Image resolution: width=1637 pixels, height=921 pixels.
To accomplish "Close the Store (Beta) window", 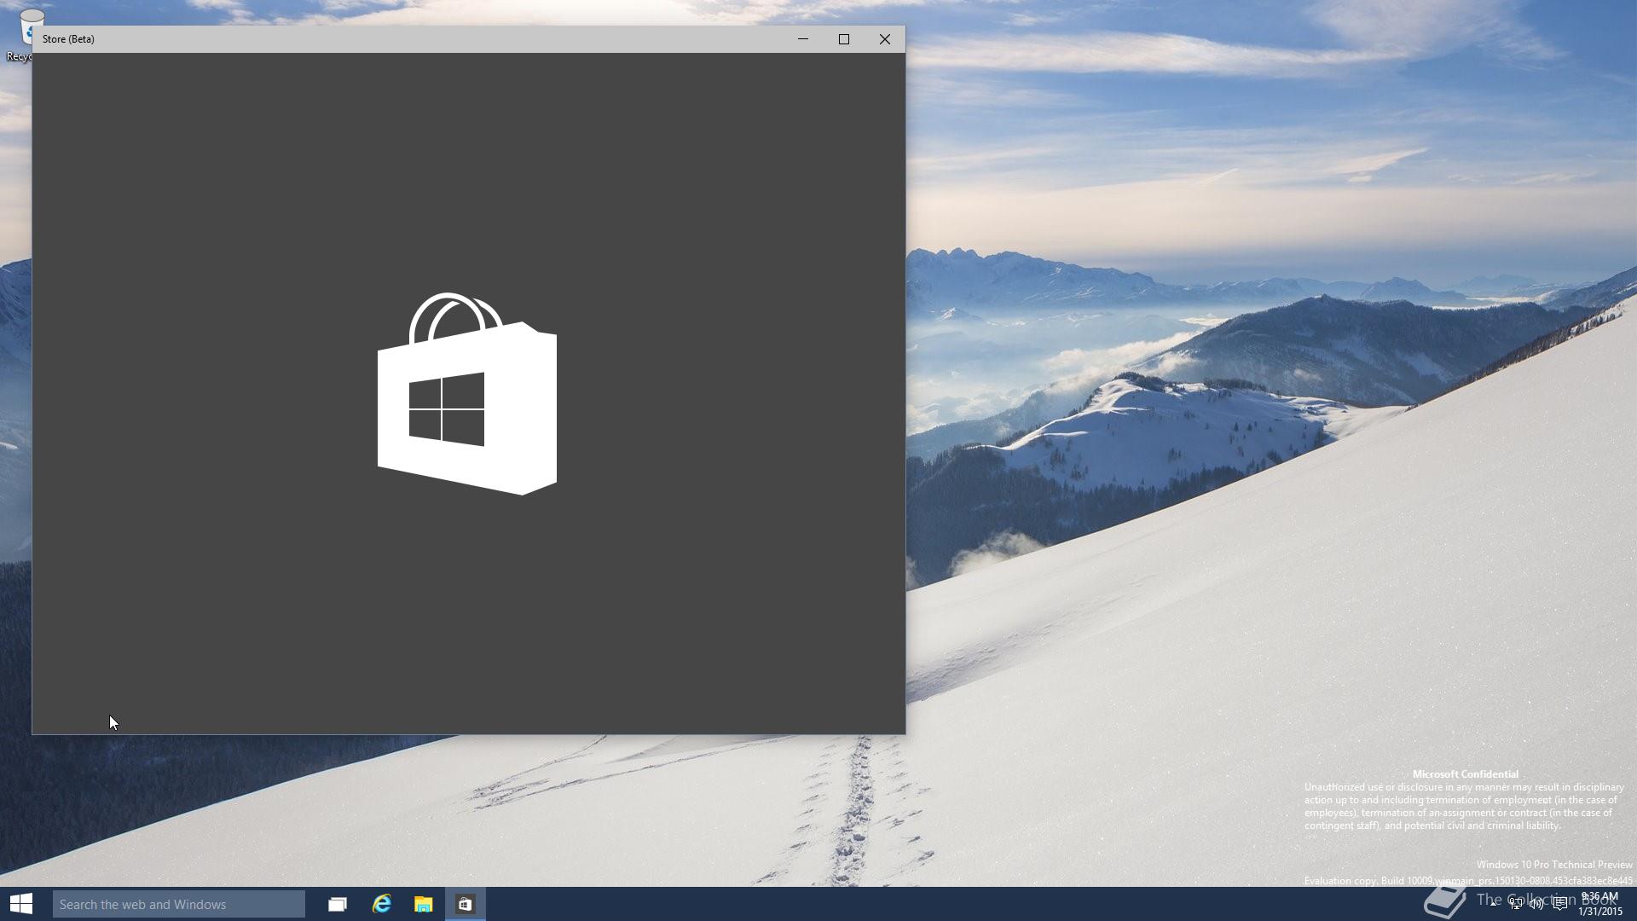I will 885,39.
